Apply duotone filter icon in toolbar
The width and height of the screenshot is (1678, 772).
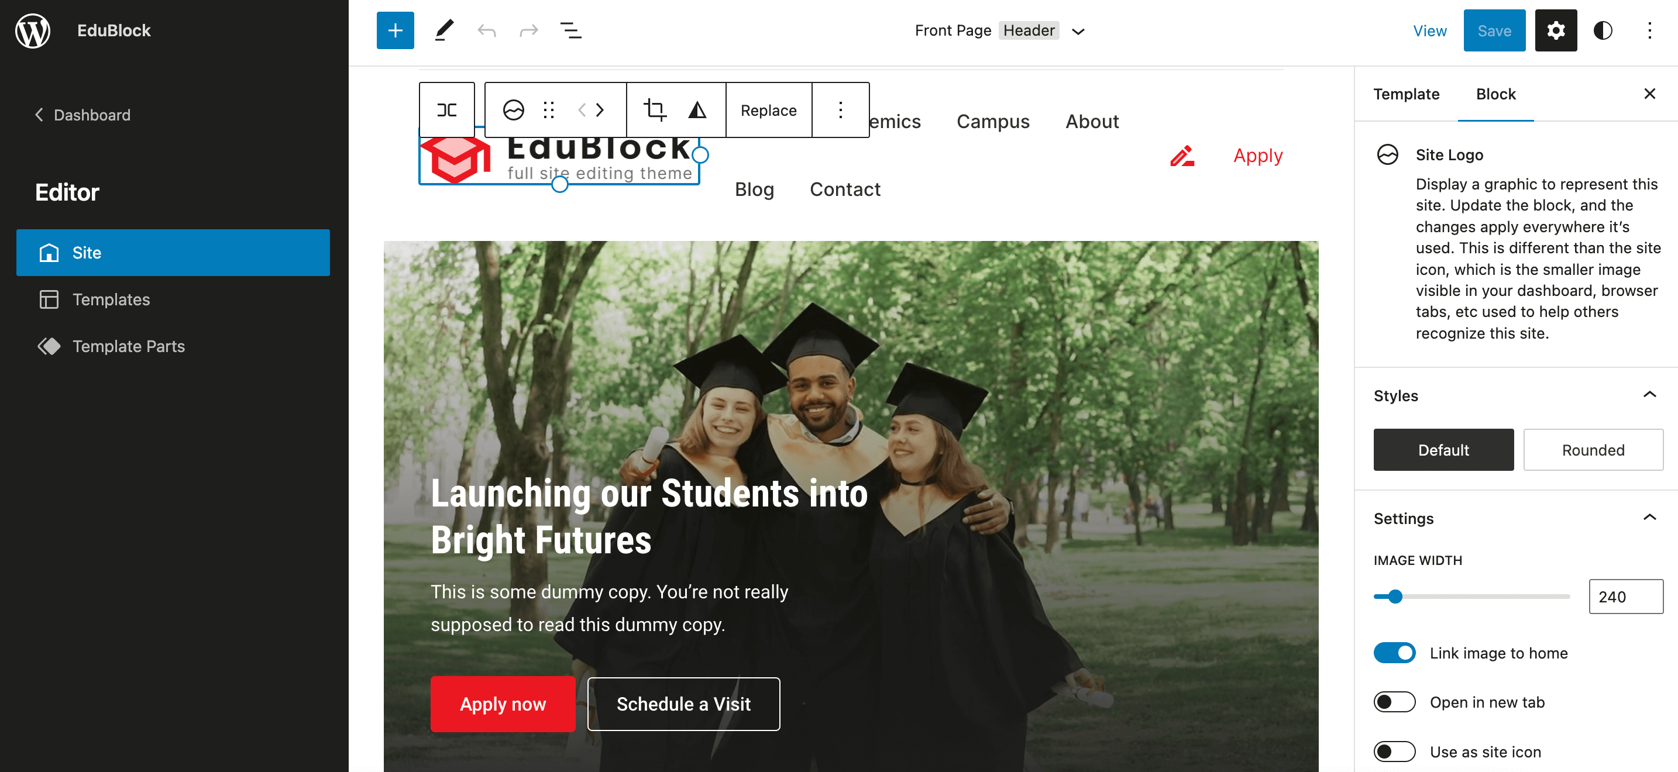click(x=697, y=110)
